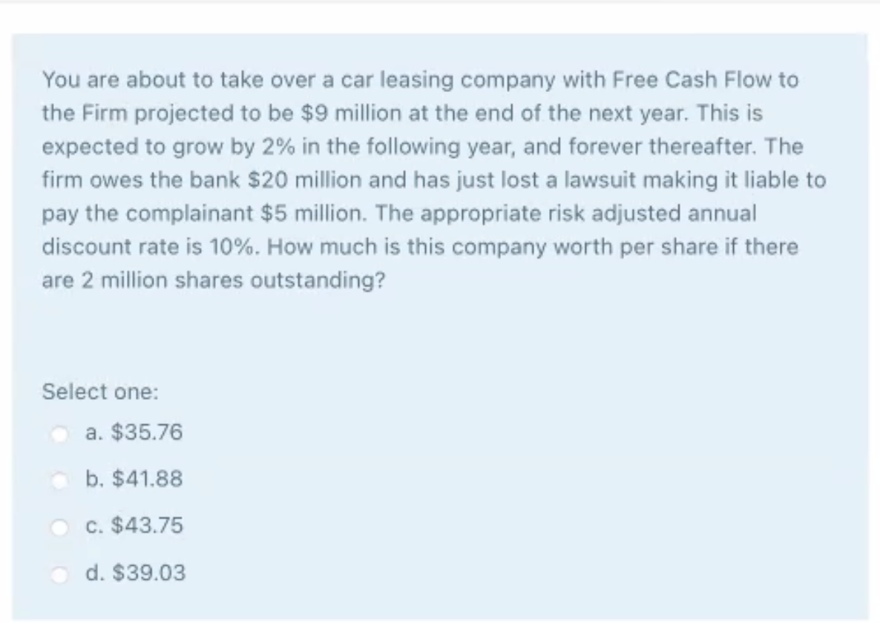Click the option a answer label text
Screen dimensions: 880x623
click(x=134, y=433)
